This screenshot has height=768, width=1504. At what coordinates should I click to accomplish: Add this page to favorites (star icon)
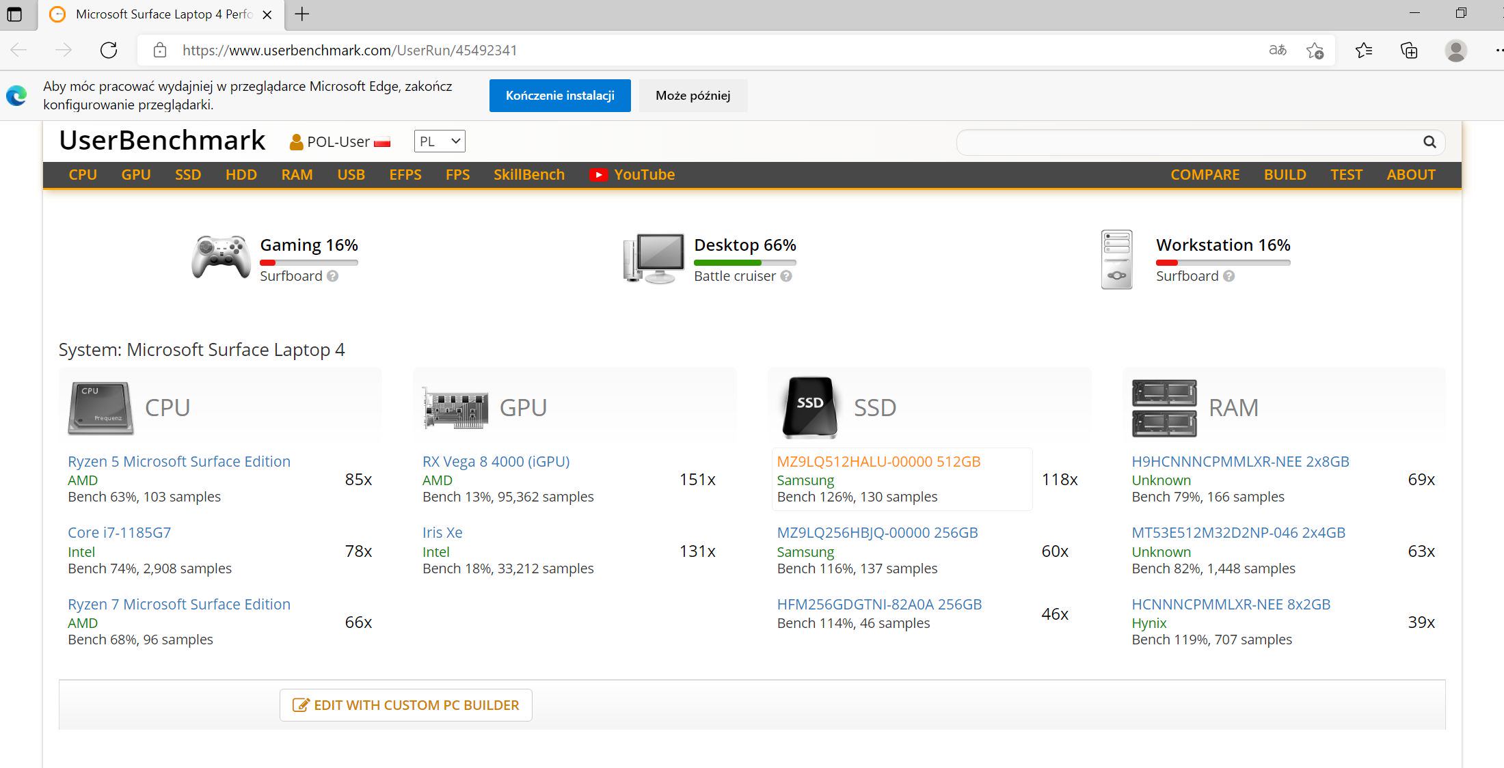(1314, 51)
